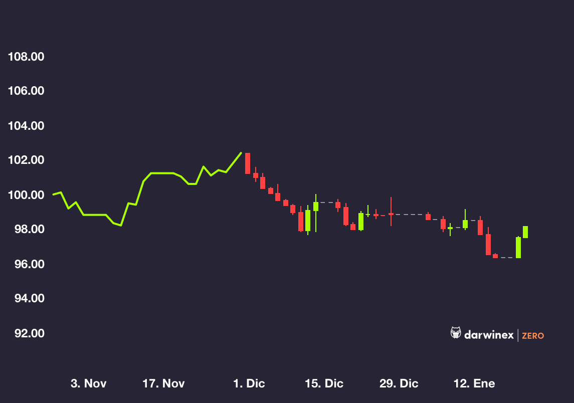Click the 104.00 price axis label
This screenshot has width=574, height=403.
coord(26,126)
